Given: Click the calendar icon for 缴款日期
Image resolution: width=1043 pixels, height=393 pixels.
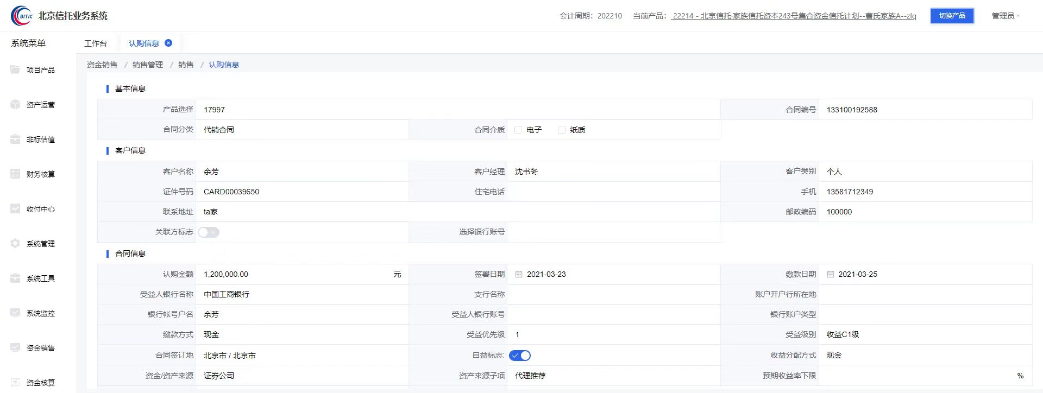Looking at the screenshot, I should pos(830,274).
